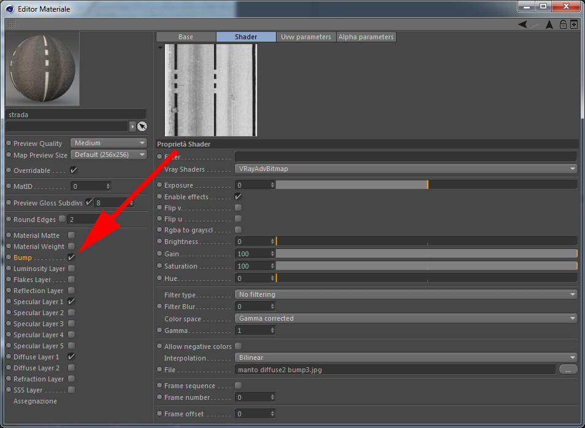Open the Vray Shaders VRayAdvBitmap dropdown
This screenshot has width=585, height=428.
pos(406,169)
